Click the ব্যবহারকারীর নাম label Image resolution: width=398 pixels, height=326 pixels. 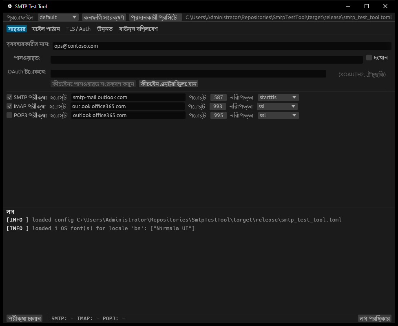(x=28, y=44)
